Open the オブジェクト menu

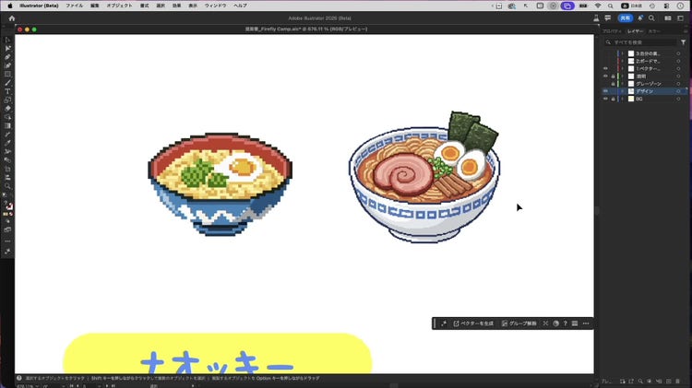119,6
